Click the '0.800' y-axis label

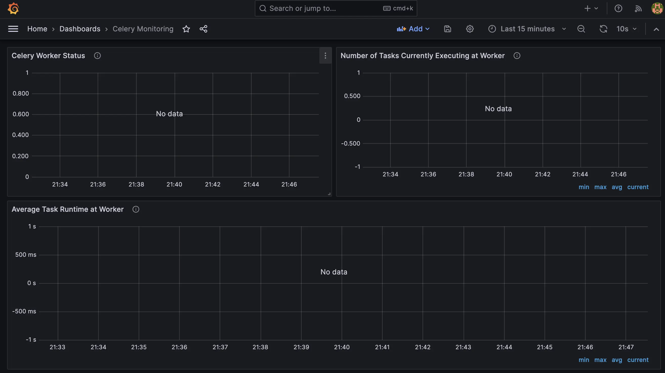pos(21,94)
